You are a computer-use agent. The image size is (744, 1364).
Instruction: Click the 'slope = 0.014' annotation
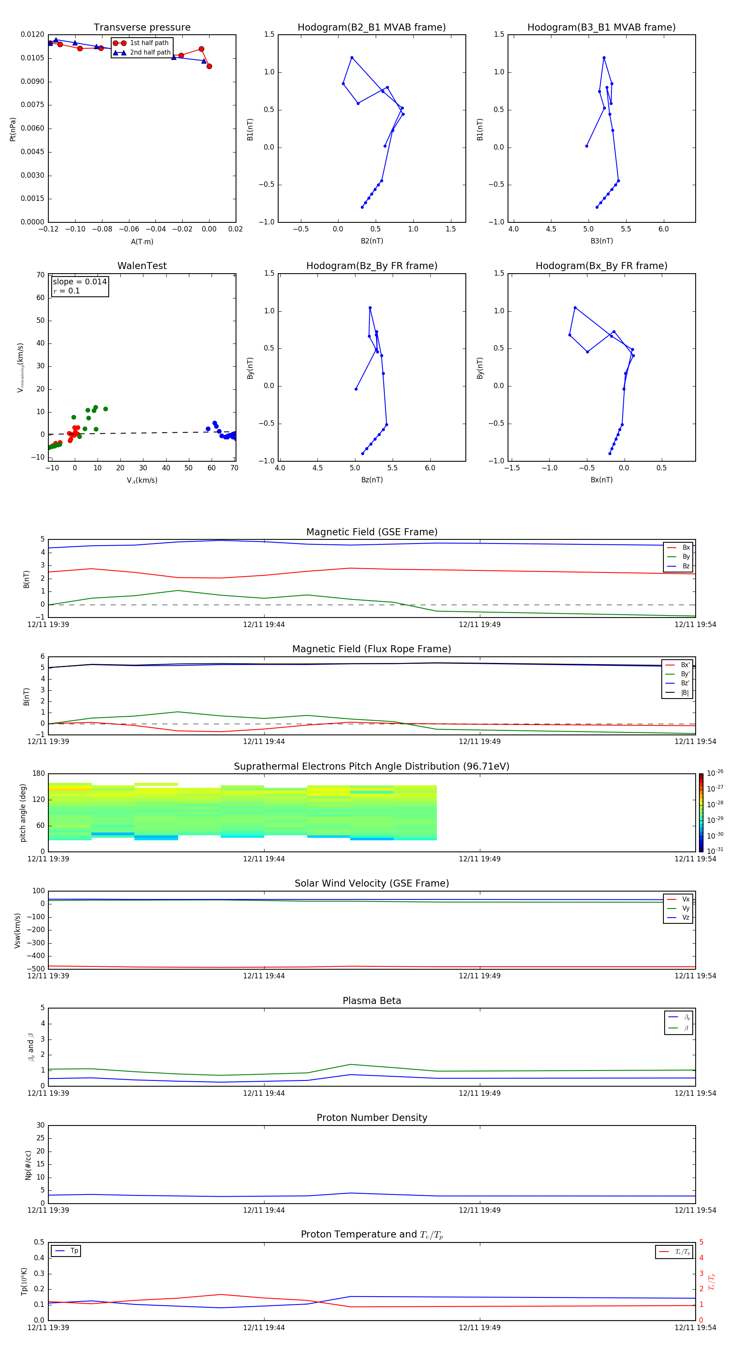pyautogui.click(x=79, y=282)
